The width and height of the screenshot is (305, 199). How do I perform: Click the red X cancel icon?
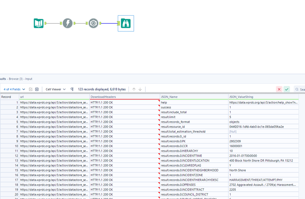[279, 89]
